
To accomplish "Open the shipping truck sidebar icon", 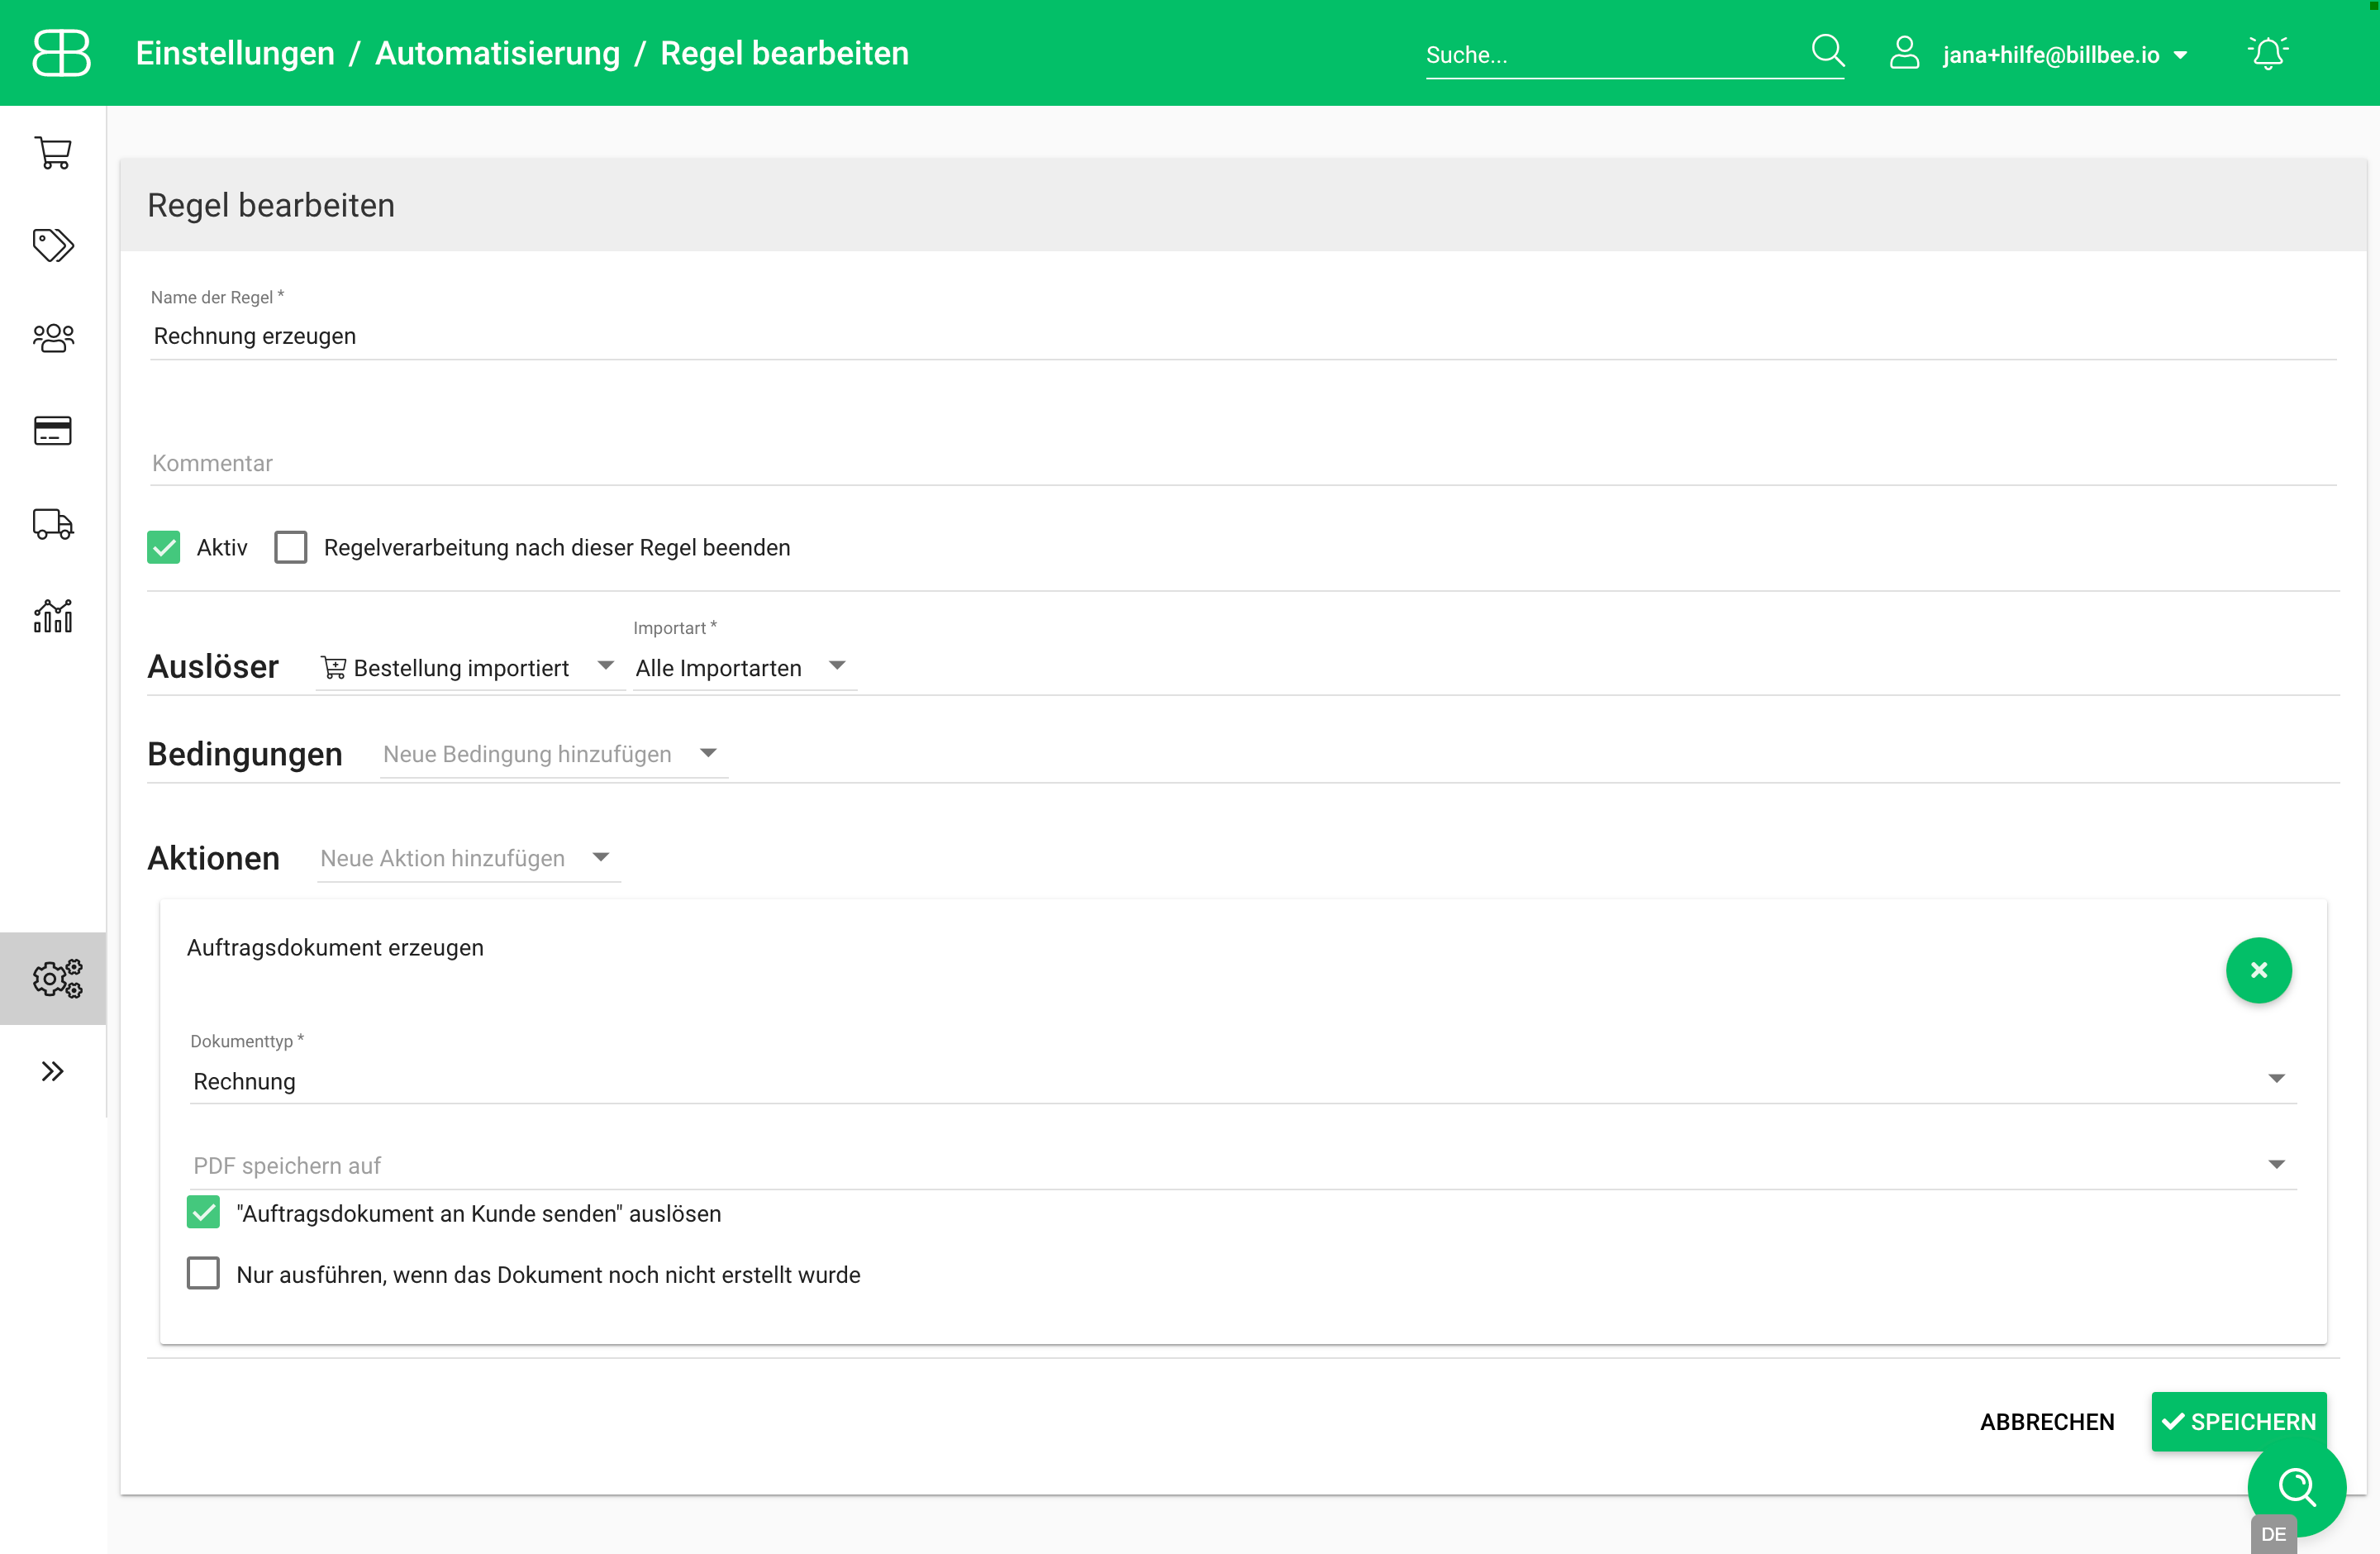I will point(53,523).
